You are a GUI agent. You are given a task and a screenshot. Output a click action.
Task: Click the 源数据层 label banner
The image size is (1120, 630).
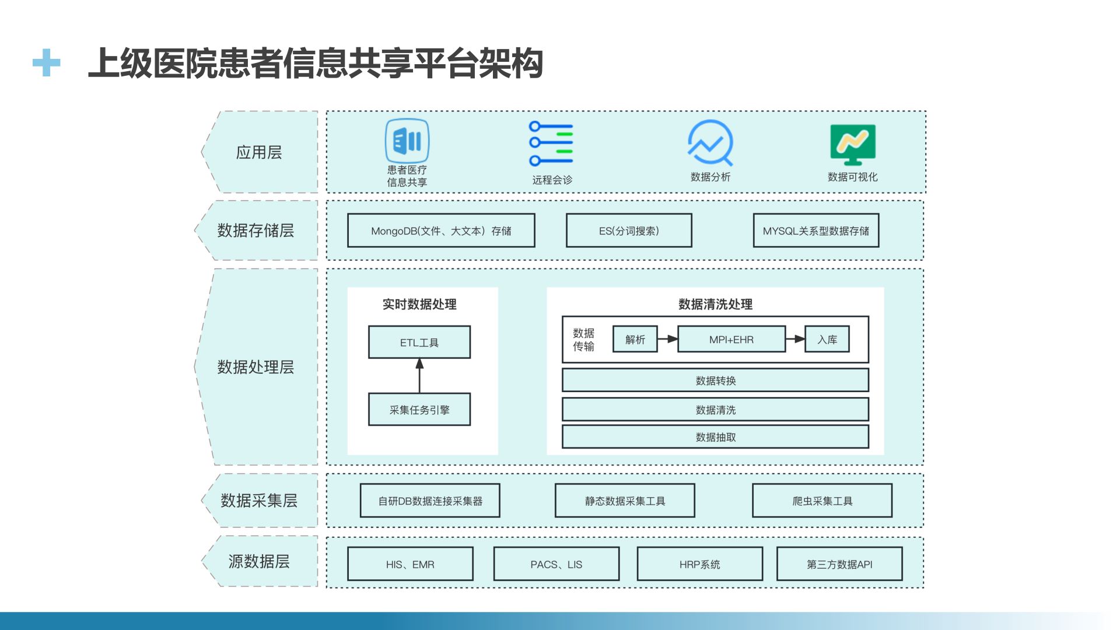(x=258, y=562)
